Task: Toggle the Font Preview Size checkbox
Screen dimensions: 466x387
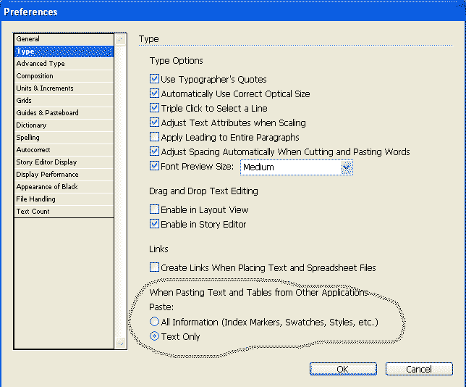Action: (154, 166)
